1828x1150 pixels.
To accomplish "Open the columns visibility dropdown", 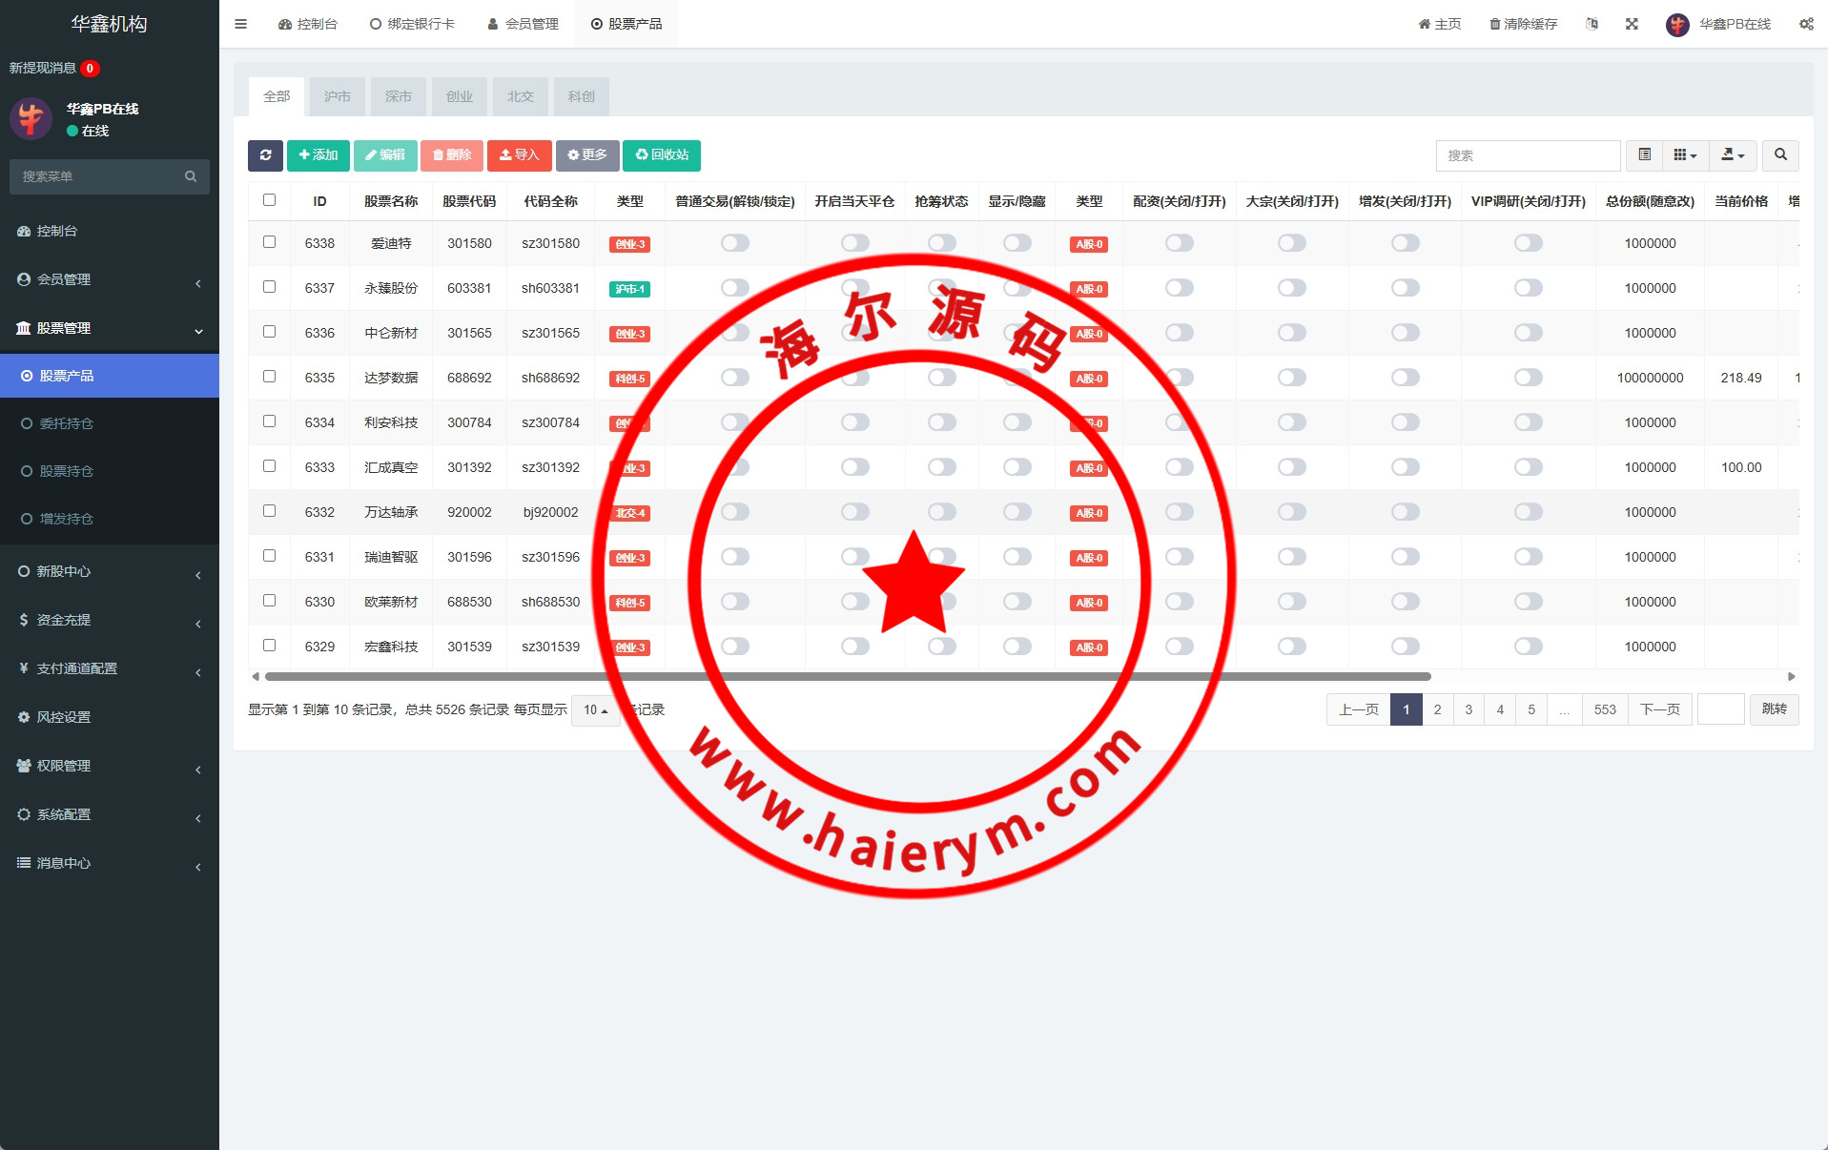I will tap(1685, 155).
